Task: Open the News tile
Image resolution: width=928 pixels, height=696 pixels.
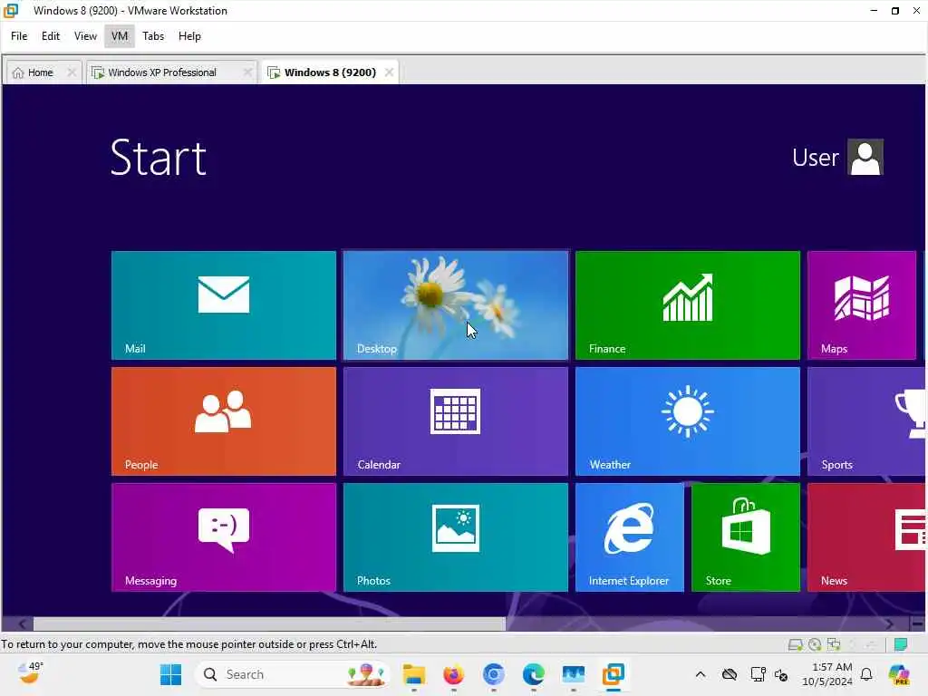Action: [865, 537]
